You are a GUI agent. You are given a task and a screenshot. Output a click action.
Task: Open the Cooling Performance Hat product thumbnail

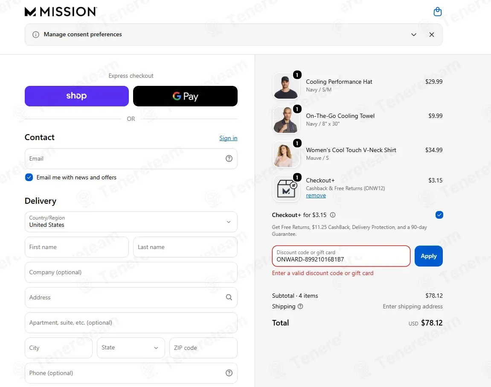285,86
